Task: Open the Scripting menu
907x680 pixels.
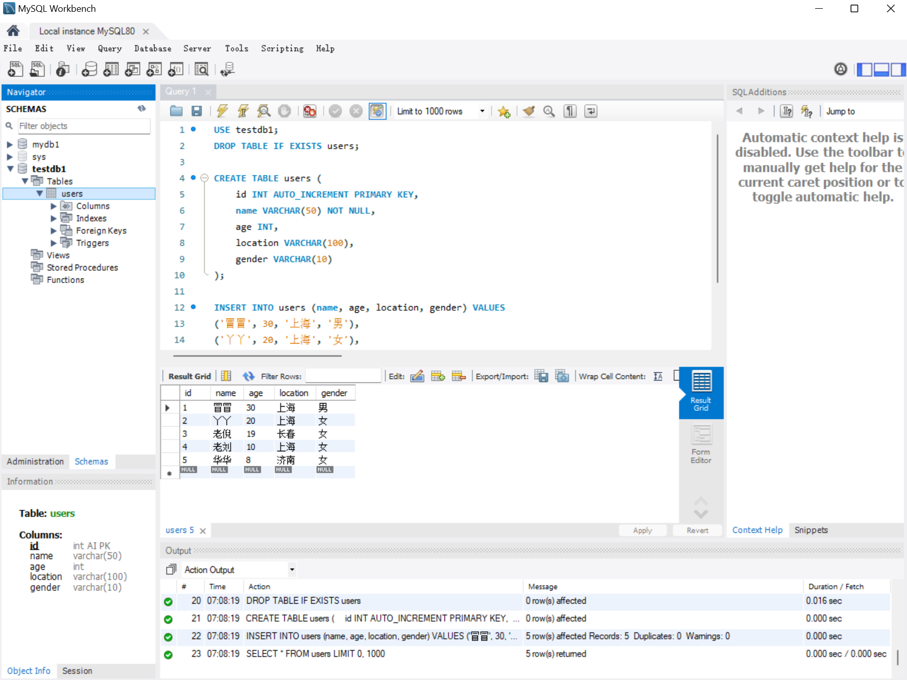Action: click(x=282, y=48)
